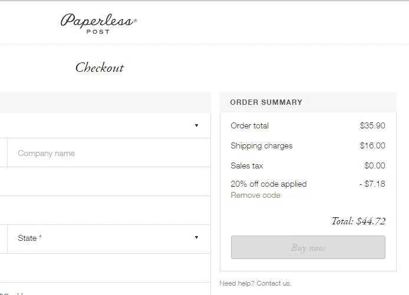Click the arrow icon in State dropdown

coord(196,237)
